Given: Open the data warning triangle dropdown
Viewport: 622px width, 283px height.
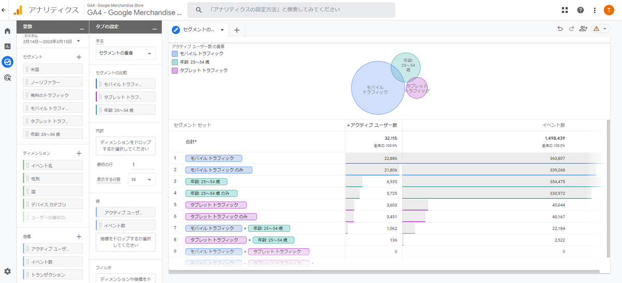Looking at the screenshot, I should (x=600, y=29).
